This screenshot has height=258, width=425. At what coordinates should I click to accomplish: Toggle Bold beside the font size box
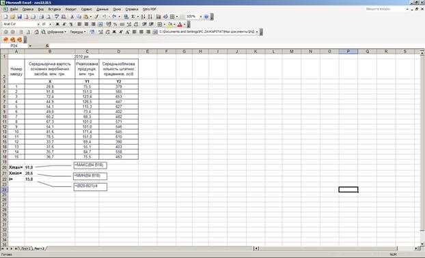click(57, 25)
